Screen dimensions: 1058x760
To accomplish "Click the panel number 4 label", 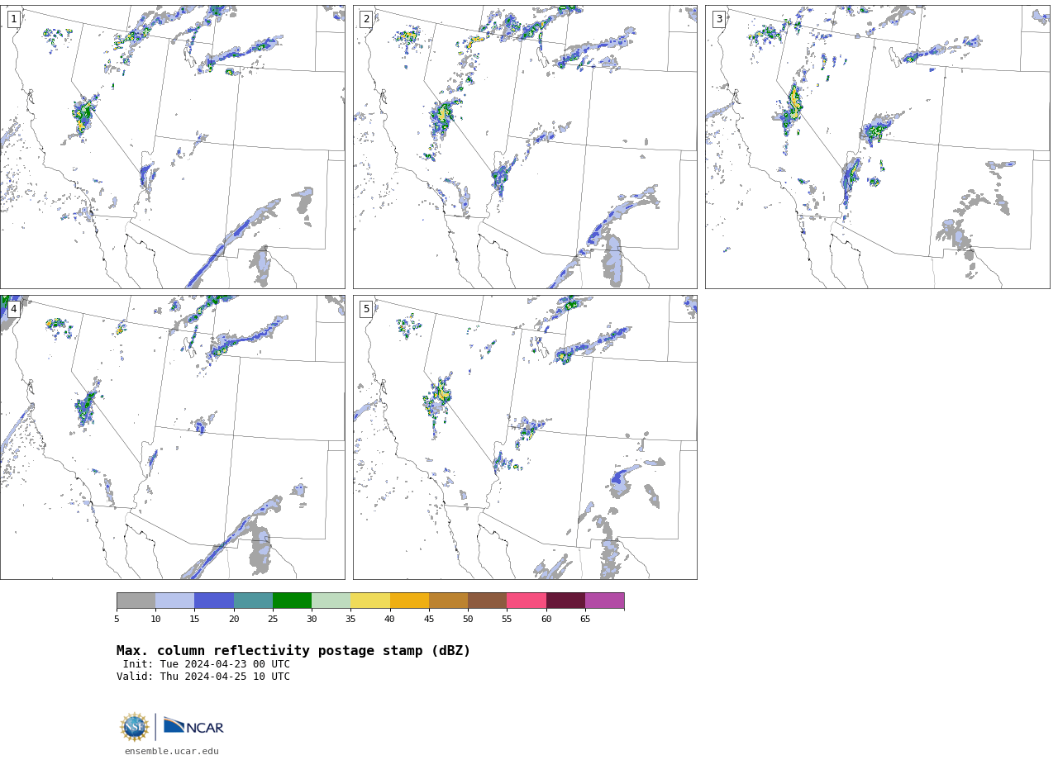I will (14, 309).
